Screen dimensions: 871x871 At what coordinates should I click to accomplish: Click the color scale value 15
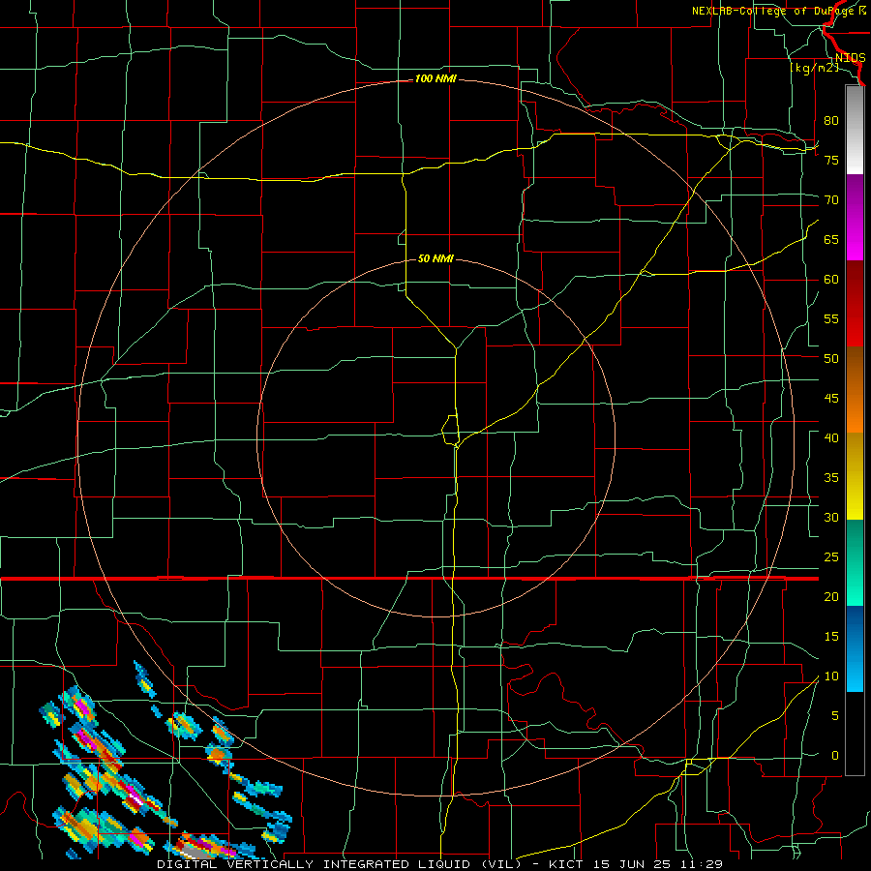click(x=831, y=637)
